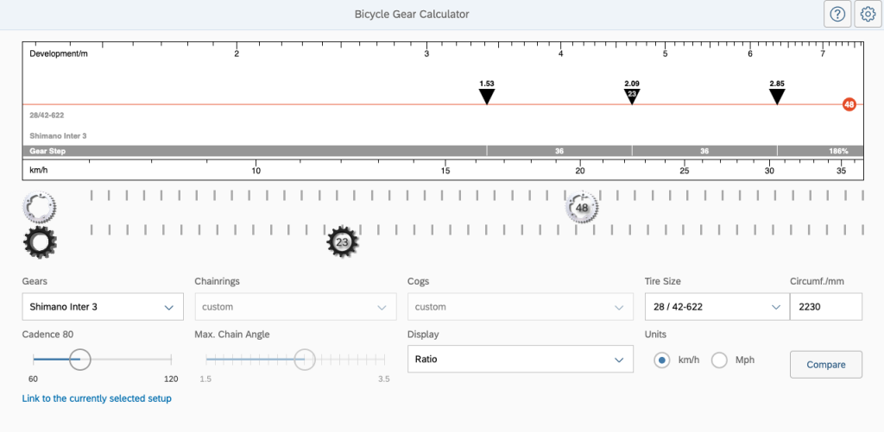Click the 48-tooth chainring gear icon

pyautogui.click(x=582, y=208)
